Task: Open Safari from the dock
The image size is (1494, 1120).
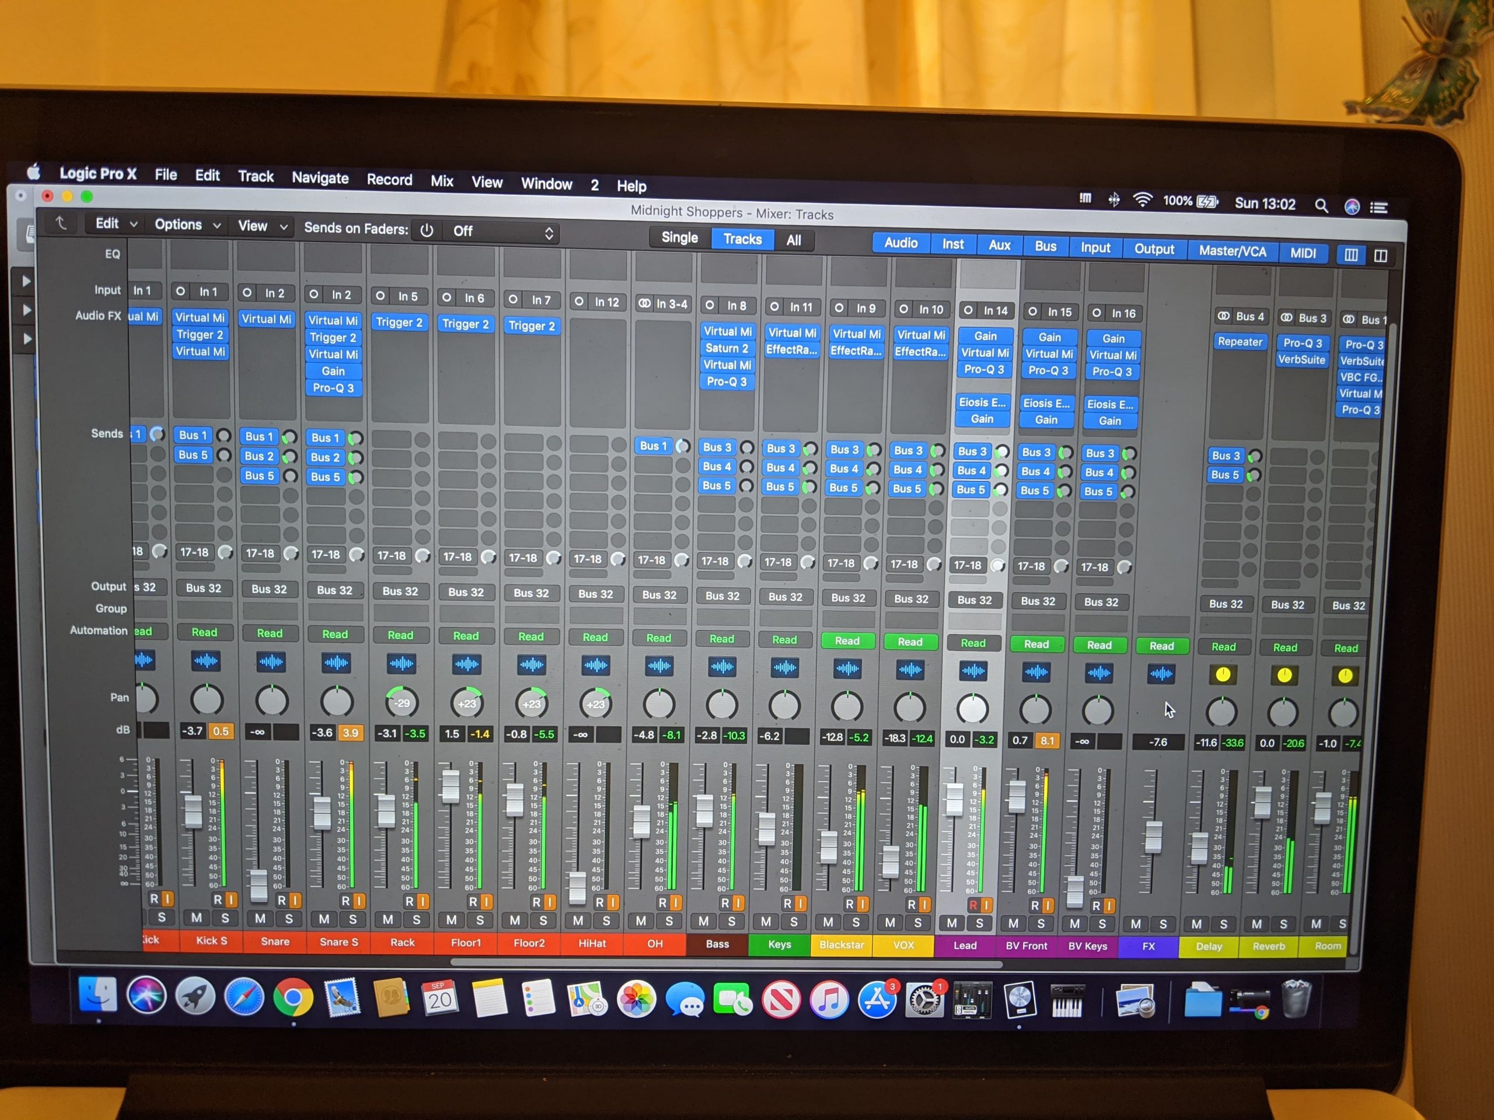Action: (244, 996)
